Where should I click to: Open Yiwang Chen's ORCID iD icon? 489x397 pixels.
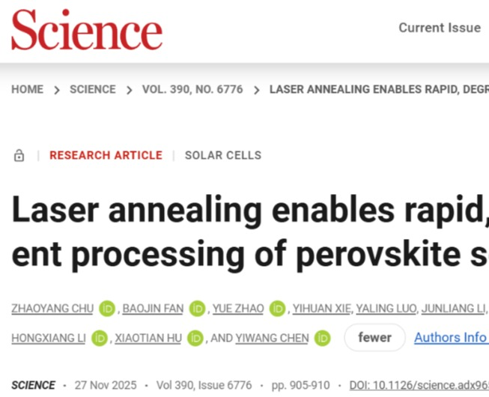point(323,338)
